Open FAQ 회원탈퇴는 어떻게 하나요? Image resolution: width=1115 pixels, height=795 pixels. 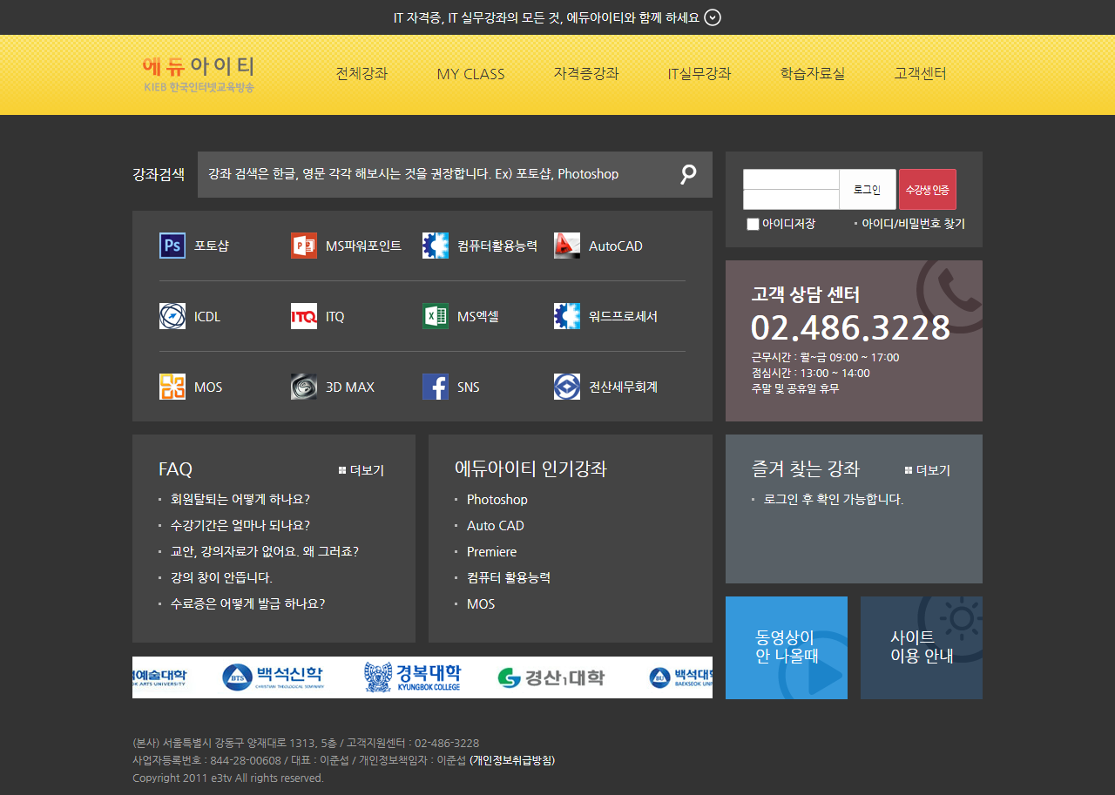240,499
